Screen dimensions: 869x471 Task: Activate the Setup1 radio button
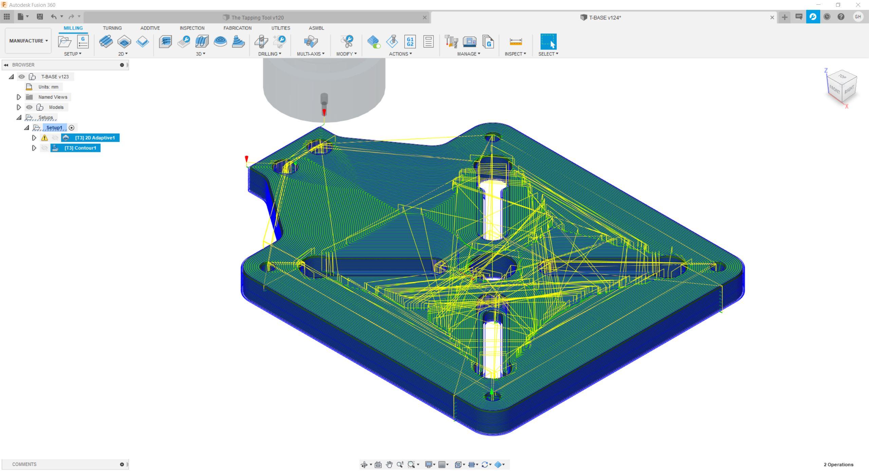click(x=71, y=128)
